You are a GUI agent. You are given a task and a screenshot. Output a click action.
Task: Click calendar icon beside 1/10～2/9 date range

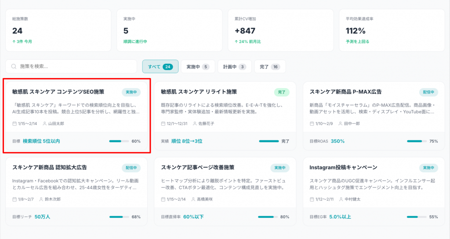tap(312, 124)
